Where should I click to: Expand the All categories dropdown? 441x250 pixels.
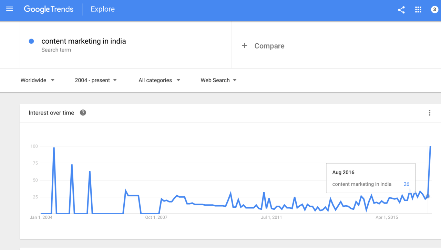click(x=160, y=80)
